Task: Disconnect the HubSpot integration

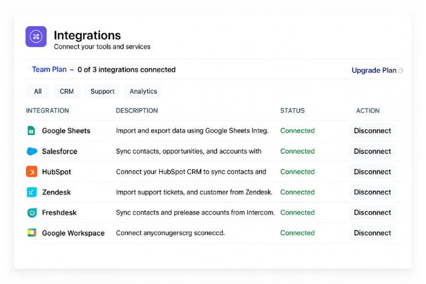Action: (x=372, y=172)
